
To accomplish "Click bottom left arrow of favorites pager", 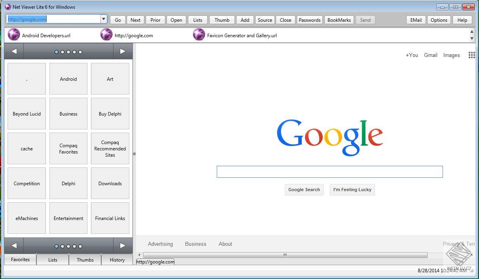I will point(14,246).
